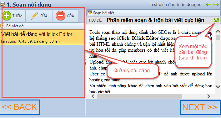Click the article body text area
Viewport: 221px width, 118px height.
(151, 59)
